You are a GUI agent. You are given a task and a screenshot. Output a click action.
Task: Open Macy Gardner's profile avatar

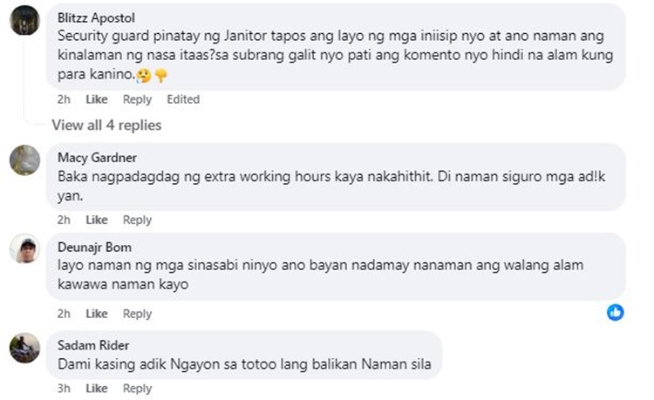coord(24,160)
